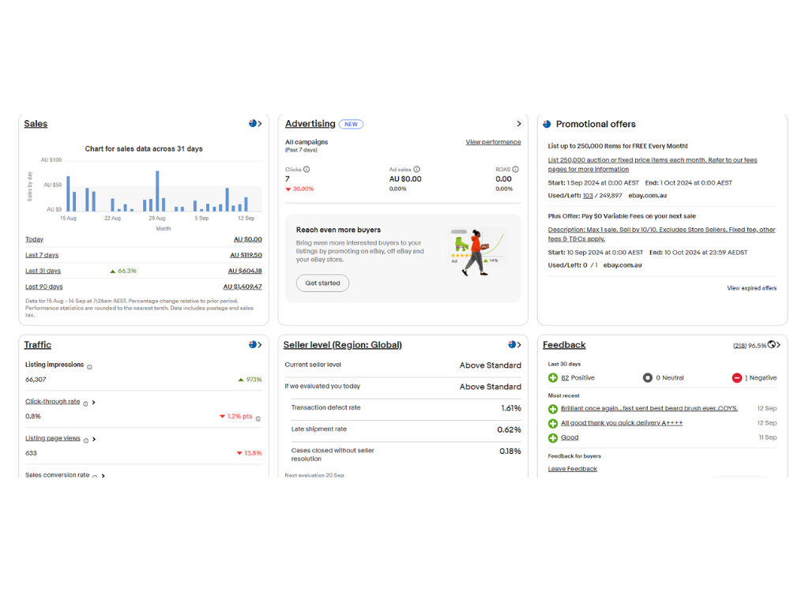Screen dimensions: 790x592
Task: Click the red Negative feedback icon
Action: pyautogui.click(x=736, y=378)
